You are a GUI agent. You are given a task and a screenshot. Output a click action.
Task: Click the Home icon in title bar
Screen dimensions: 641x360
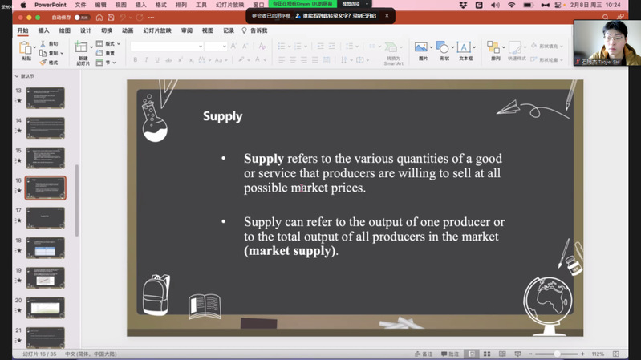[99, 17]
